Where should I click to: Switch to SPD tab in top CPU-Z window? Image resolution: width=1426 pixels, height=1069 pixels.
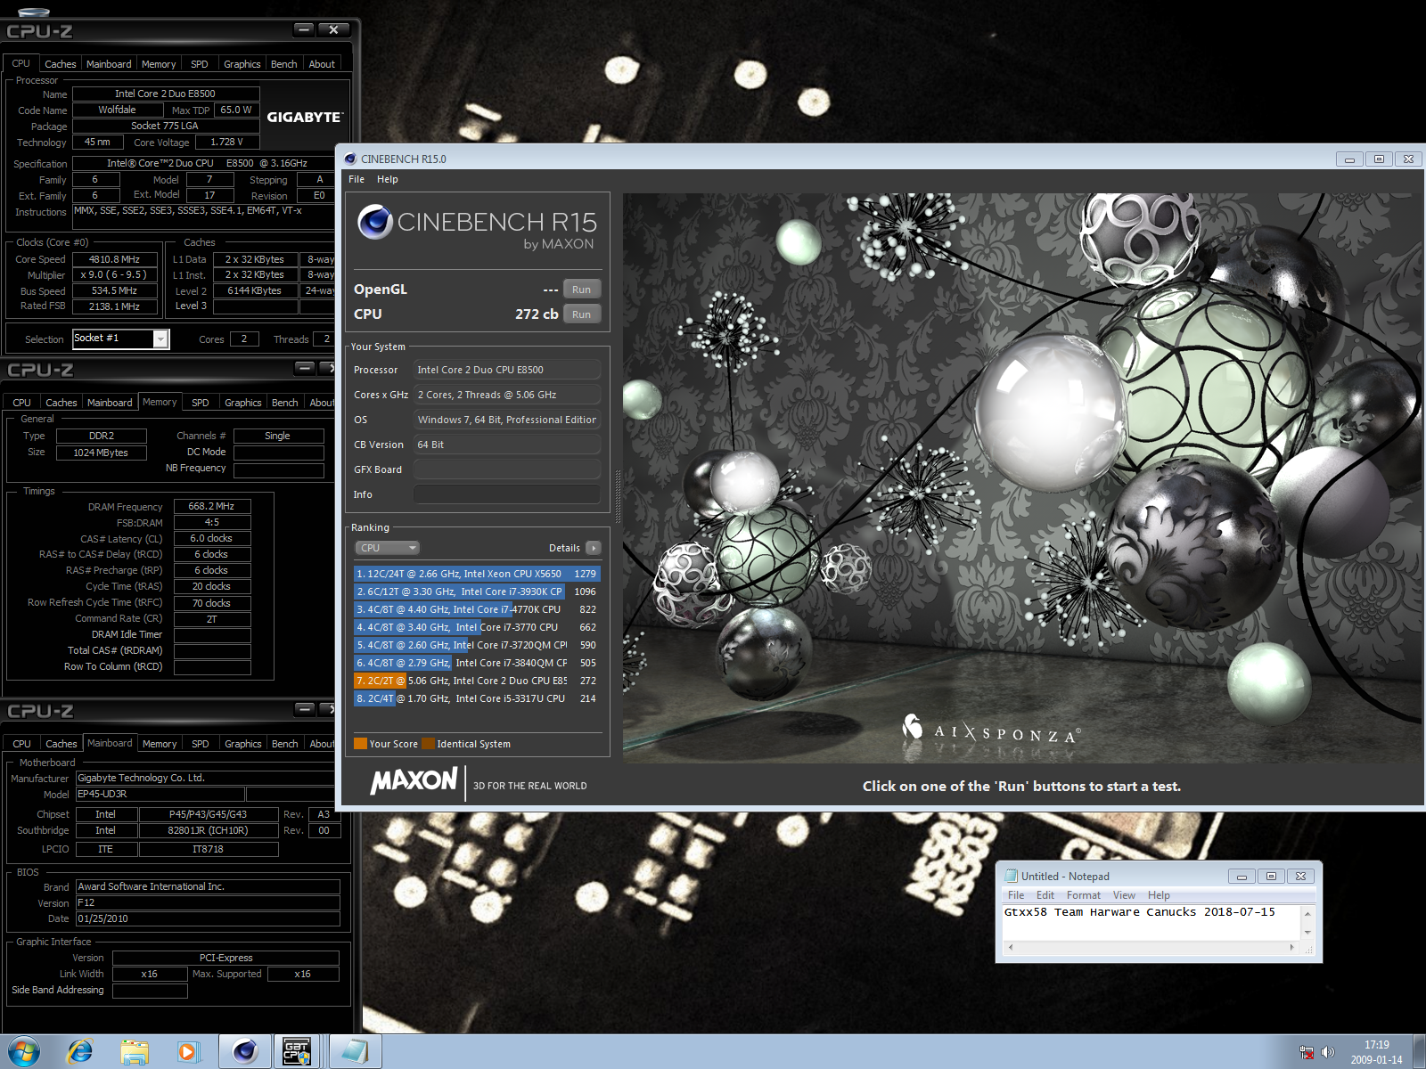click(x=200, y=64)
